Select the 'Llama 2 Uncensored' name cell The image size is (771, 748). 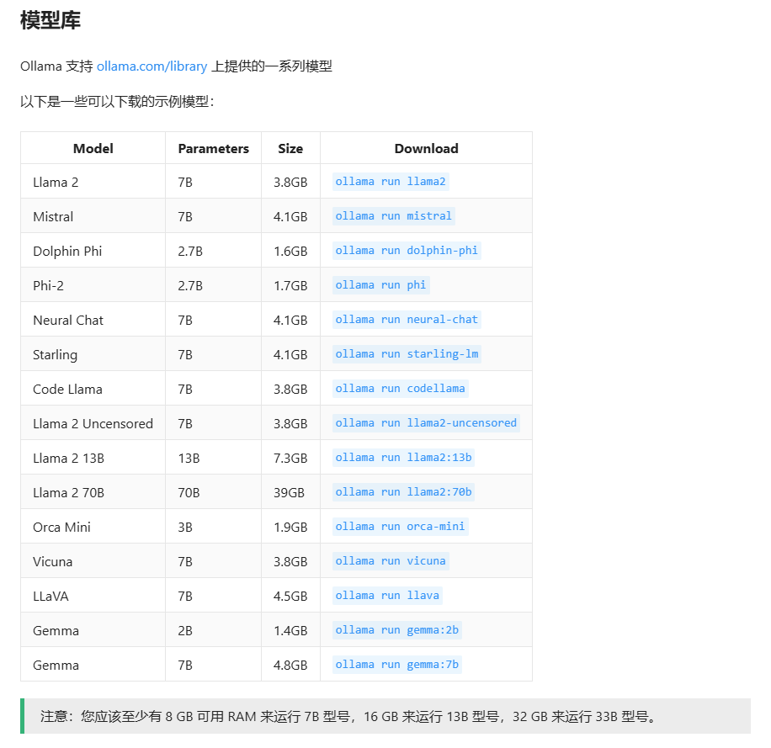(93, 423)
